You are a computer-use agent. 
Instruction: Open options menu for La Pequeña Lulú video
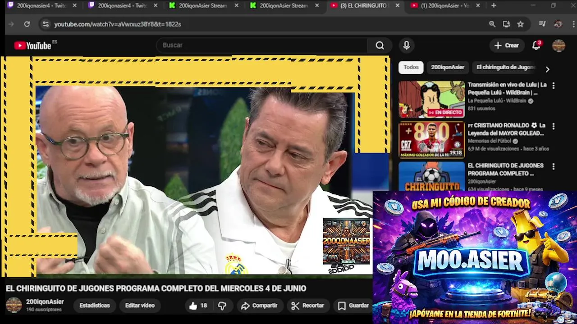coord(554,85)
